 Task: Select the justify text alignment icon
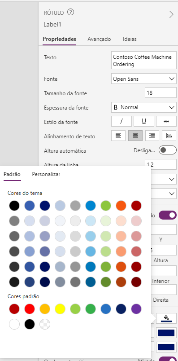(169, 136)
